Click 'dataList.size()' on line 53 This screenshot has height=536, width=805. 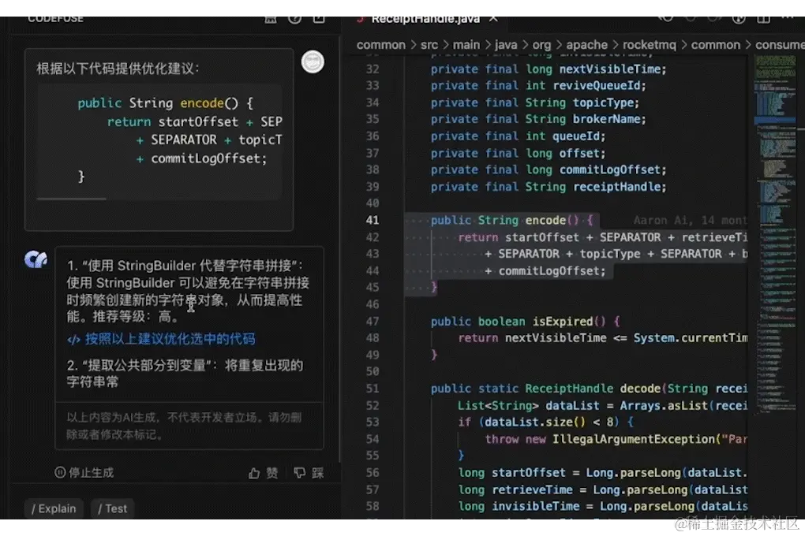(x=535, y=422)
